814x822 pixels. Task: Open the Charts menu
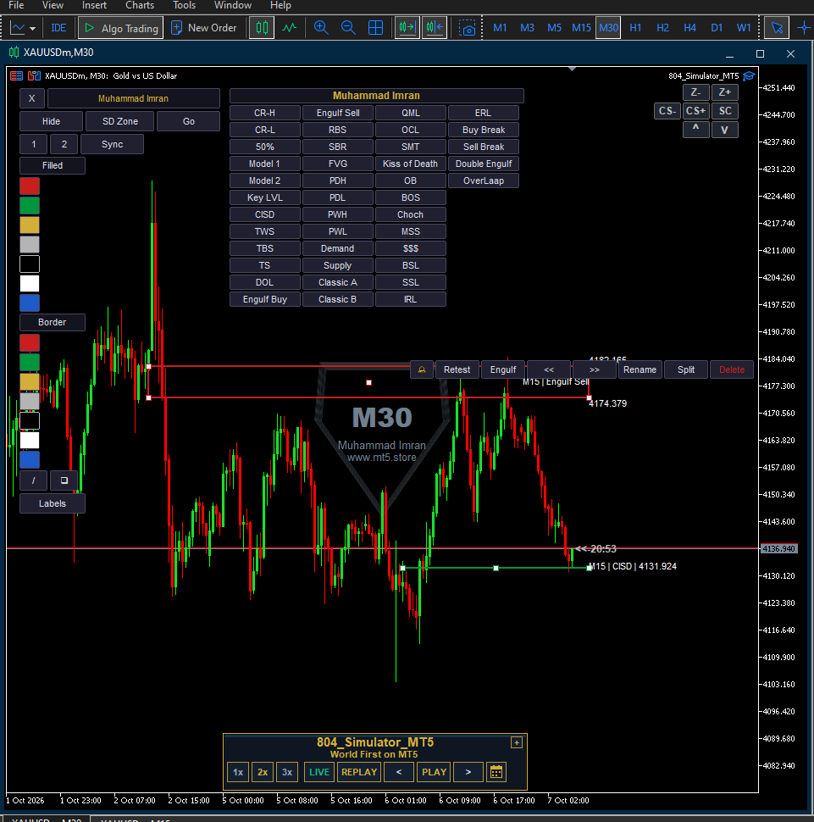tap(140, 5)
